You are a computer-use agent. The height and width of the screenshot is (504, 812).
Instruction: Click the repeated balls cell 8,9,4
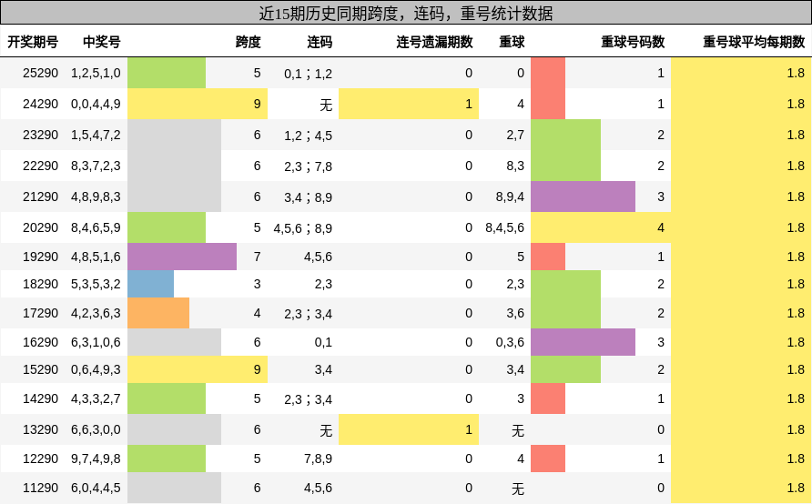(510, 197)
